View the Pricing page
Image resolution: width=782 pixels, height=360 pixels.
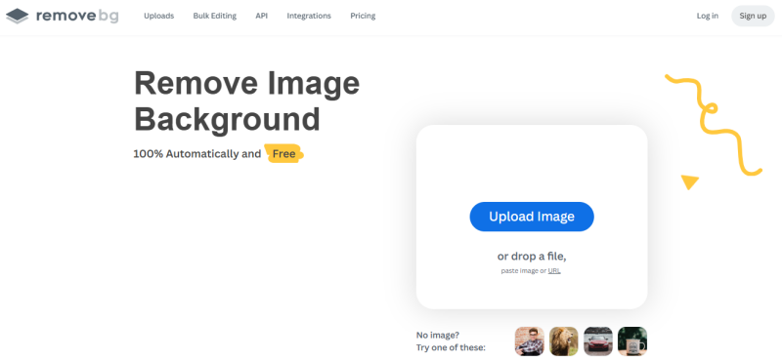[363, 16]
